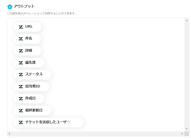191x138 pixels.
Task: Click the blue アウトプット header icon
Action: [x=10, y=7]
